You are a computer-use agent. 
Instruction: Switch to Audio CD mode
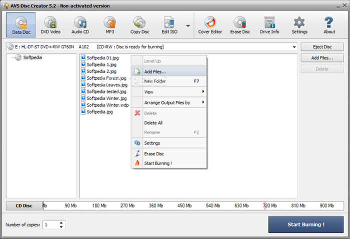80,25
